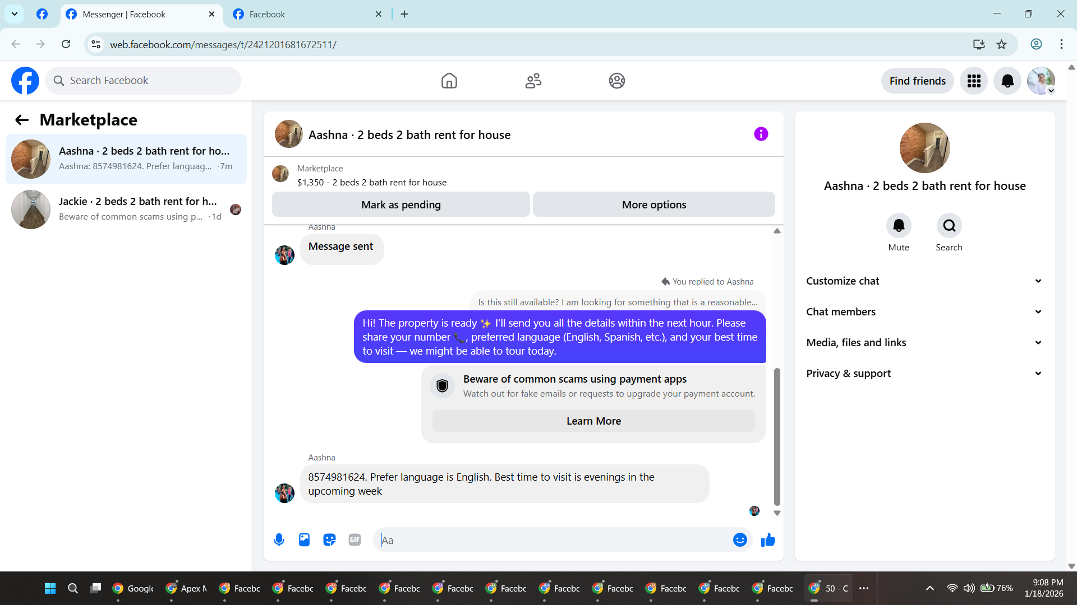Open the GIF picker icon
Viewport: 1077px width, 605px height.
(x=355, y=540)
